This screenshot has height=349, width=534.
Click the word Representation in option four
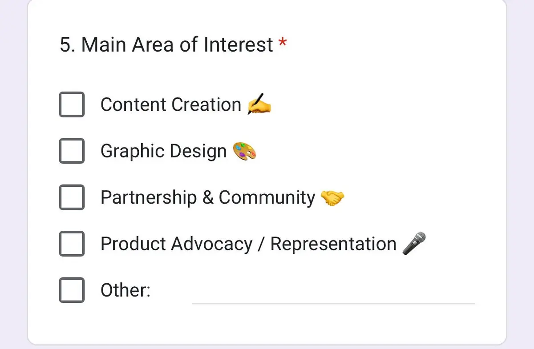click(333, 245)
